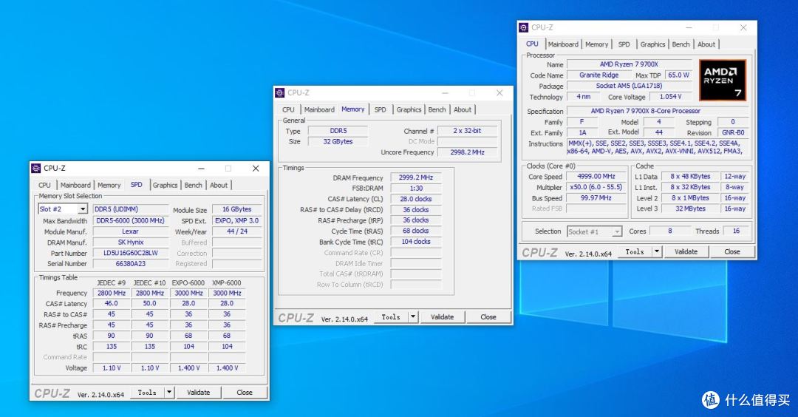The image size is (798, 417).
Task: Select the Part Number field LD5U16G60C28LW
Action: pyautogui.click(x=131, y=253)
